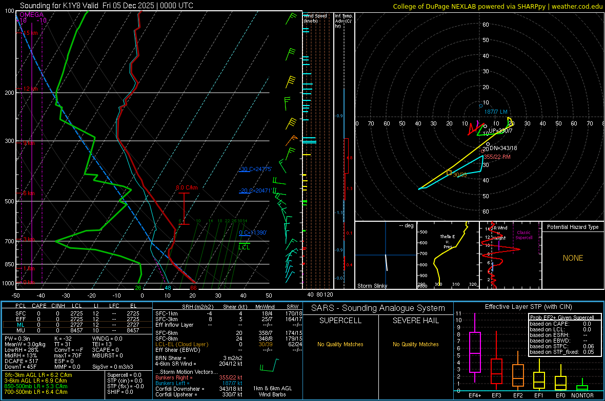Click the LCL-EL (Cloud Layer) row label
This screenshot has height=401, width=605.
click(181, 344)
